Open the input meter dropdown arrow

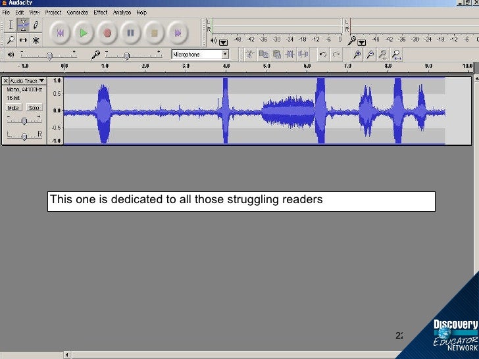362,43
